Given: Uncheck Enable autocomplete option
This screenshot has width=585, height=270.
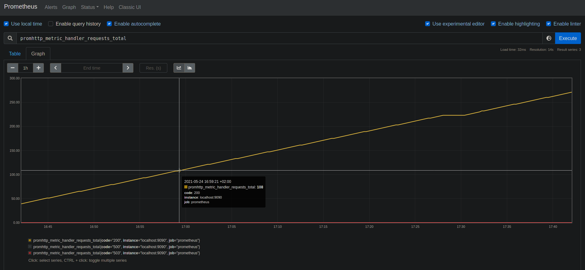Looking at the screenshot, I should 109,24.
